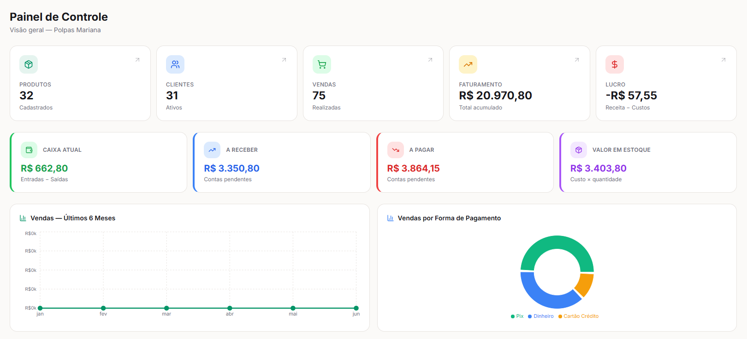Click the shopping cart icon in Vendas card
747x339 pixels.
pos(322,64)
